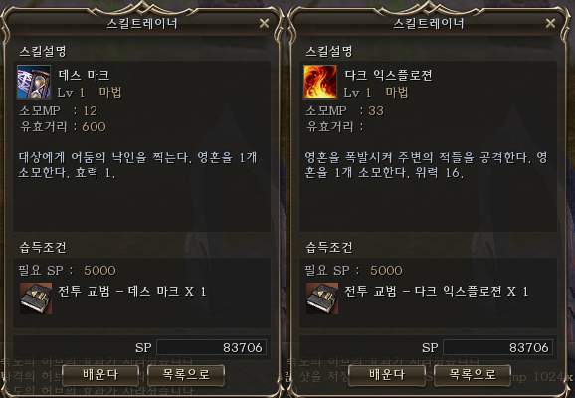Click 배운다 button in the Dark Explosion panel
Screen dimensions: 575x398
point(387,375)
